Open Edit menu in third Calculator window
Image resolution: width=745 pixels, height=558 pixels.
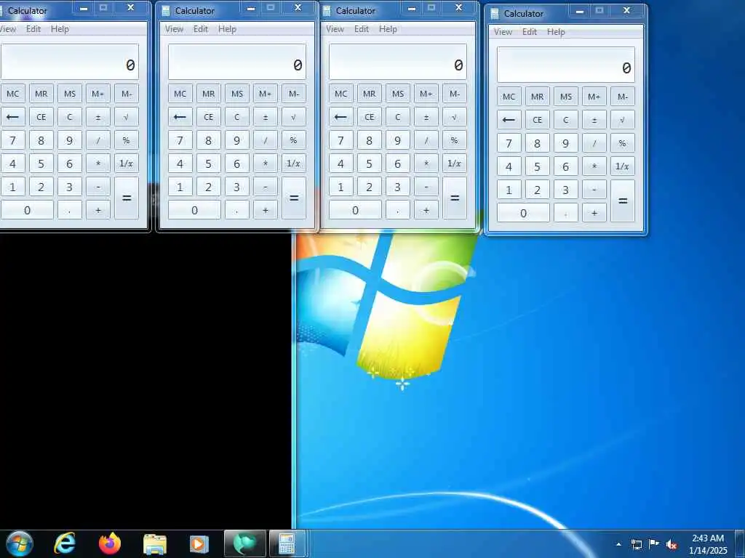tap(361, 29)
